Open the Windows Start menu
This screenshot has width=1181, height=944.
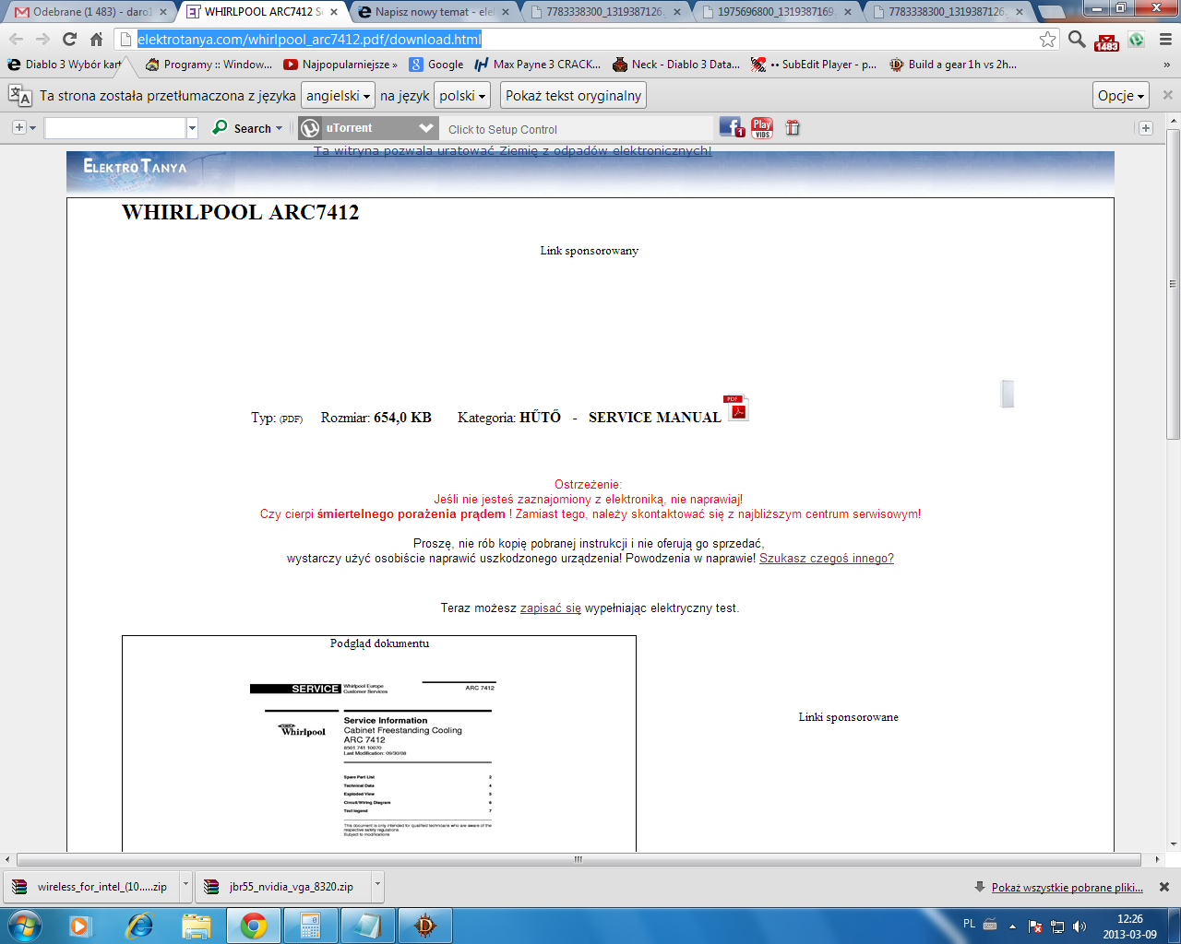coord(25,925)
